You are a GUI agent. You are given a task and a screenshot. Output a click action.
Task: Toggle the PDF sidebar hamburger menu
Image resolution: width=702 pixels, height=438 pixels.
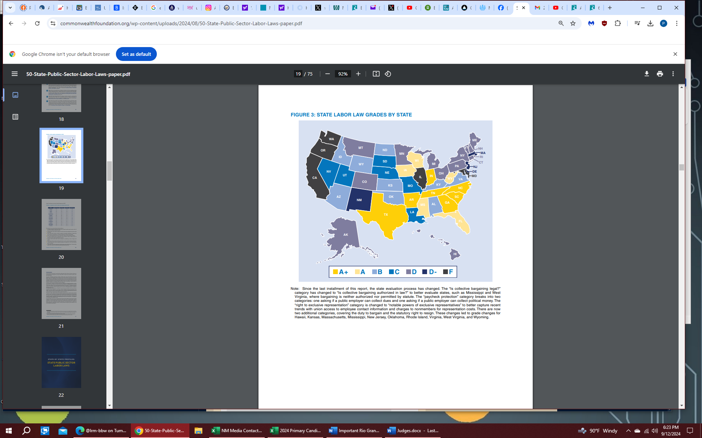(x=15, y=74)
